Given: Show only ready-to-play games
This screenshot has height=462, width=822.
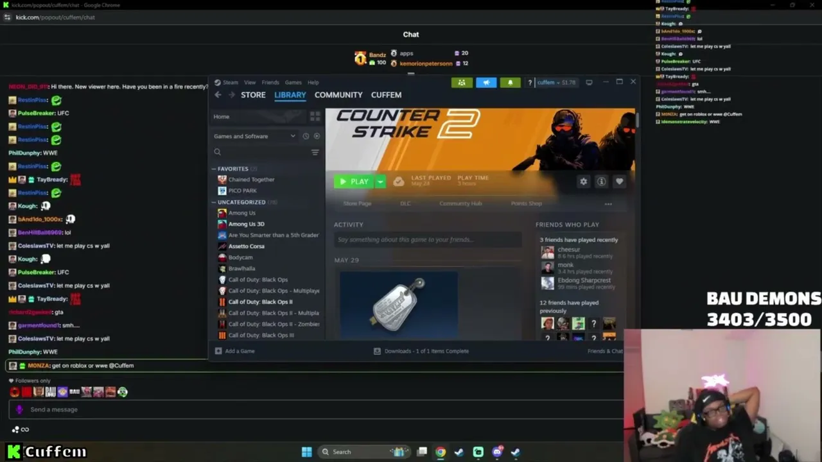Looking at the screenshot, I should (317, 136).
